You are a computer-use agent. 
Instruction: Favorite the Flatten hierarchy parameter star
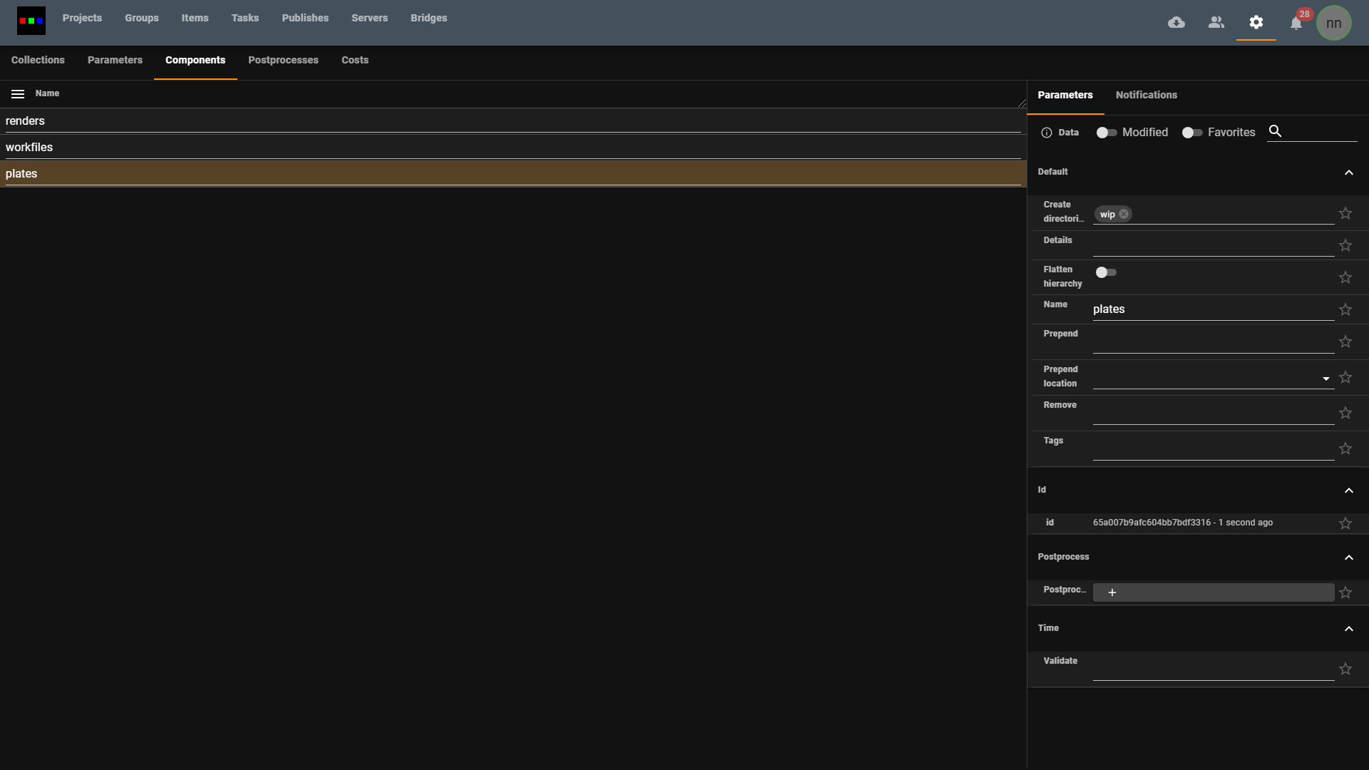(1345, 277)
